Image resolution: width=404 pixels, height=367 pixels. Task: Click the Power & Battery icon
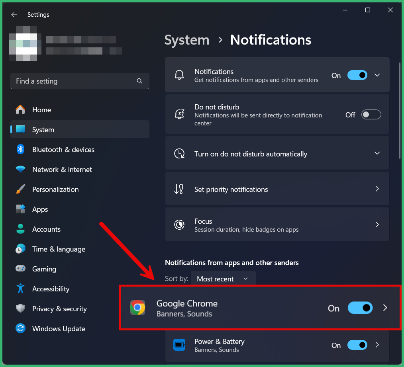click(179, 345)
